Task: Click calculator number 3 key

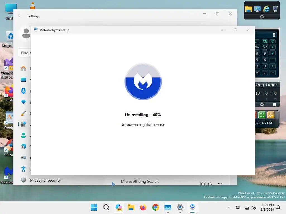Action: click(265, 66)
